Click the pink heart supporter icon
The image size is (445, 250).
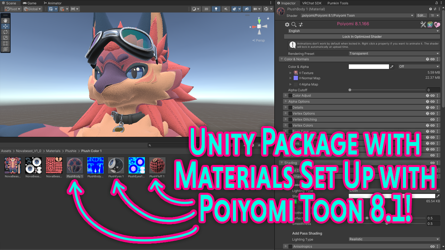coord(437,24)
